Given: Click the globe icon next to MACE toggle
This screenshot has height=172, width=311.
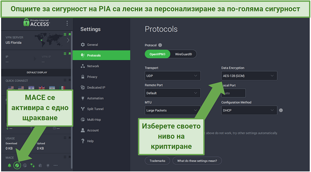Looking at the screenshot, I should (25, 165).
